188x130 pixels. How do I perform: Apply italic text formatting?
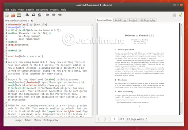(33, 15)
